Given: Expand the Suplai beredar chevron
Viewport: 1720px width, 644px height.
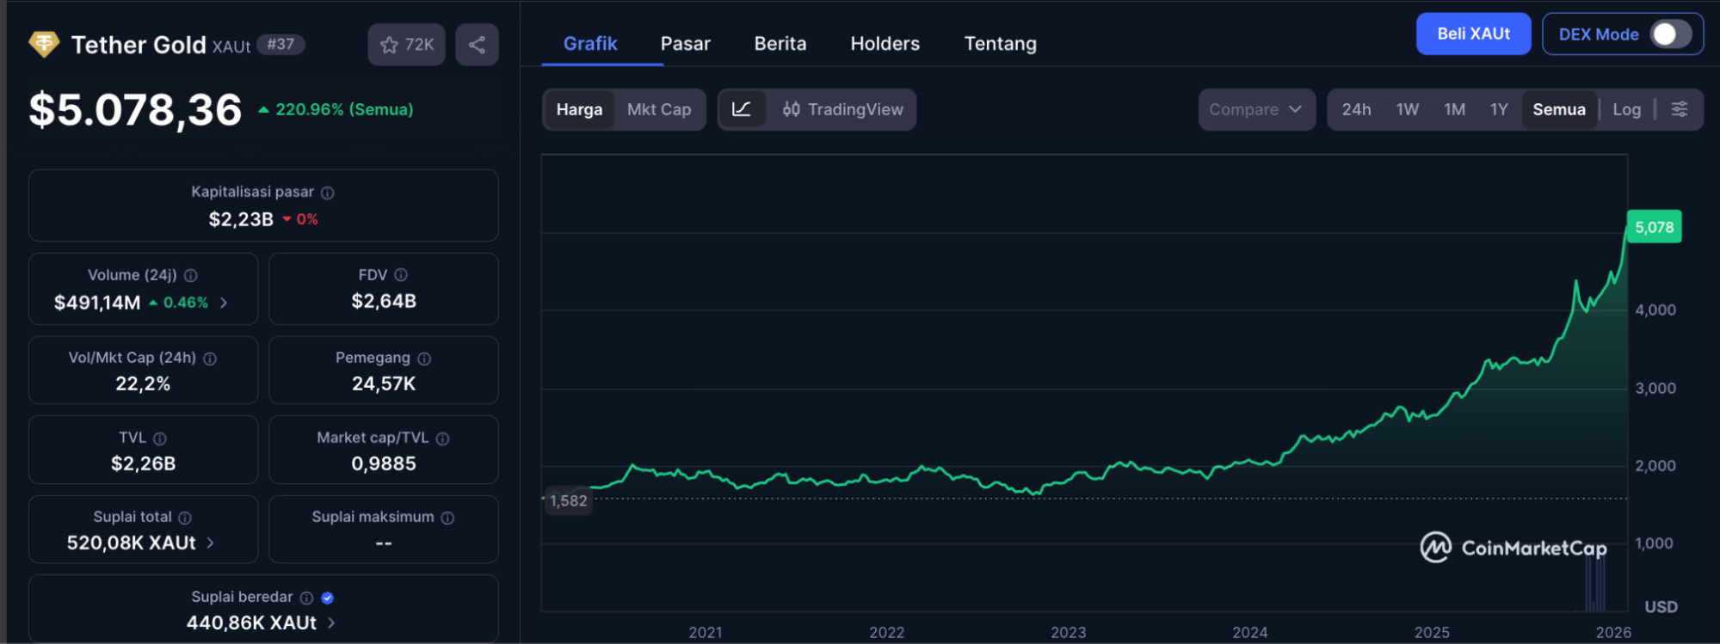Looking at the screenshot, I should (331, 623).
